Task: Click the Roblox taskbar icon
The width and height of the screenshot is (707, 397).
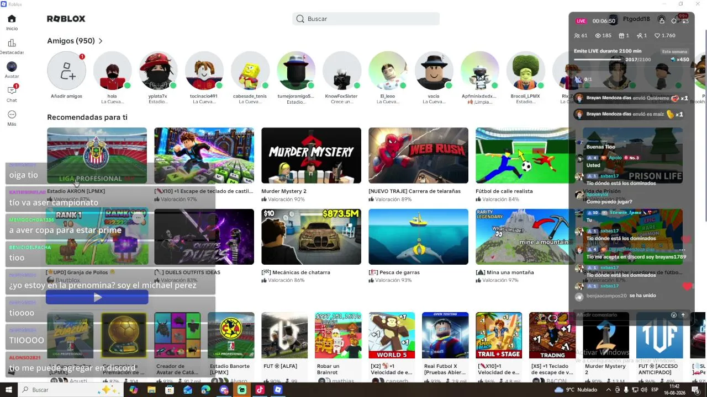Action: [x=278, y=390]
